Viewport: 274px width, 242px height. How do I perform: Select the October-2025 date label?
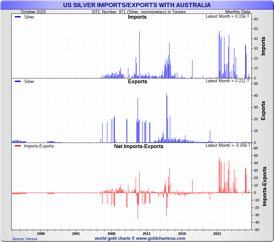click(x=34, y=12)
